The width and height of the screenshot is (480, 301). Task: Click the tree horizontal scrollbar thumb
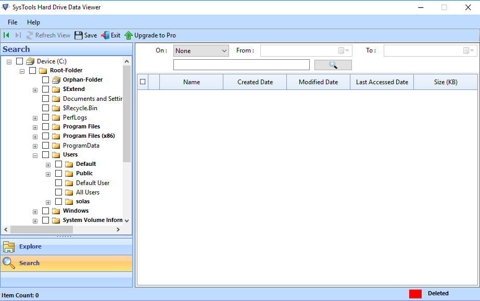click(x=42, y=229)
